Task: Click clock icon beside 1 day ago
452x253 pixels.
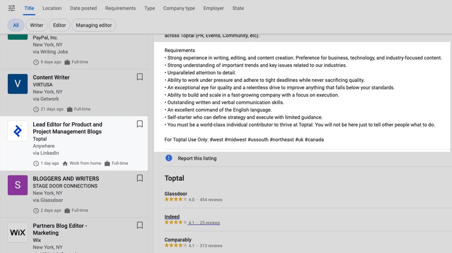Action: point(36,164)
